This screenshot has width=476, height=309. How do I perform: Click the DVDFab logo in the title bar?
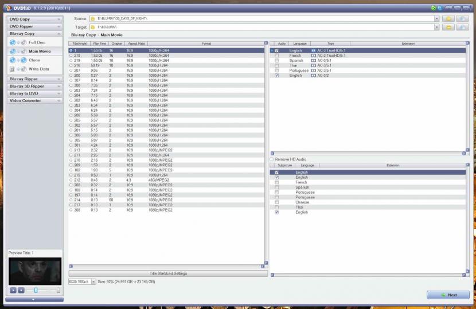(9, 8)
